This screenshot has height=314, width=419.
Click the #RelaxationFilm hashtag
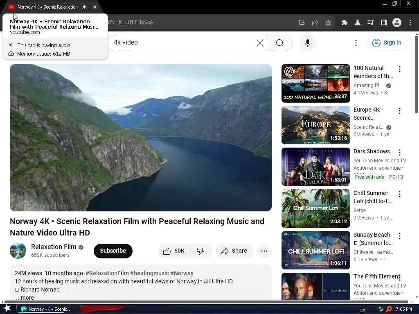click(107, 273)
